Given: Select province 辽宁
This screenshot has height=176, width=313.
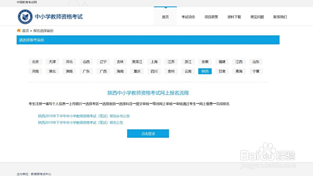Looking at the screenshot, I should tap(103, 62).
